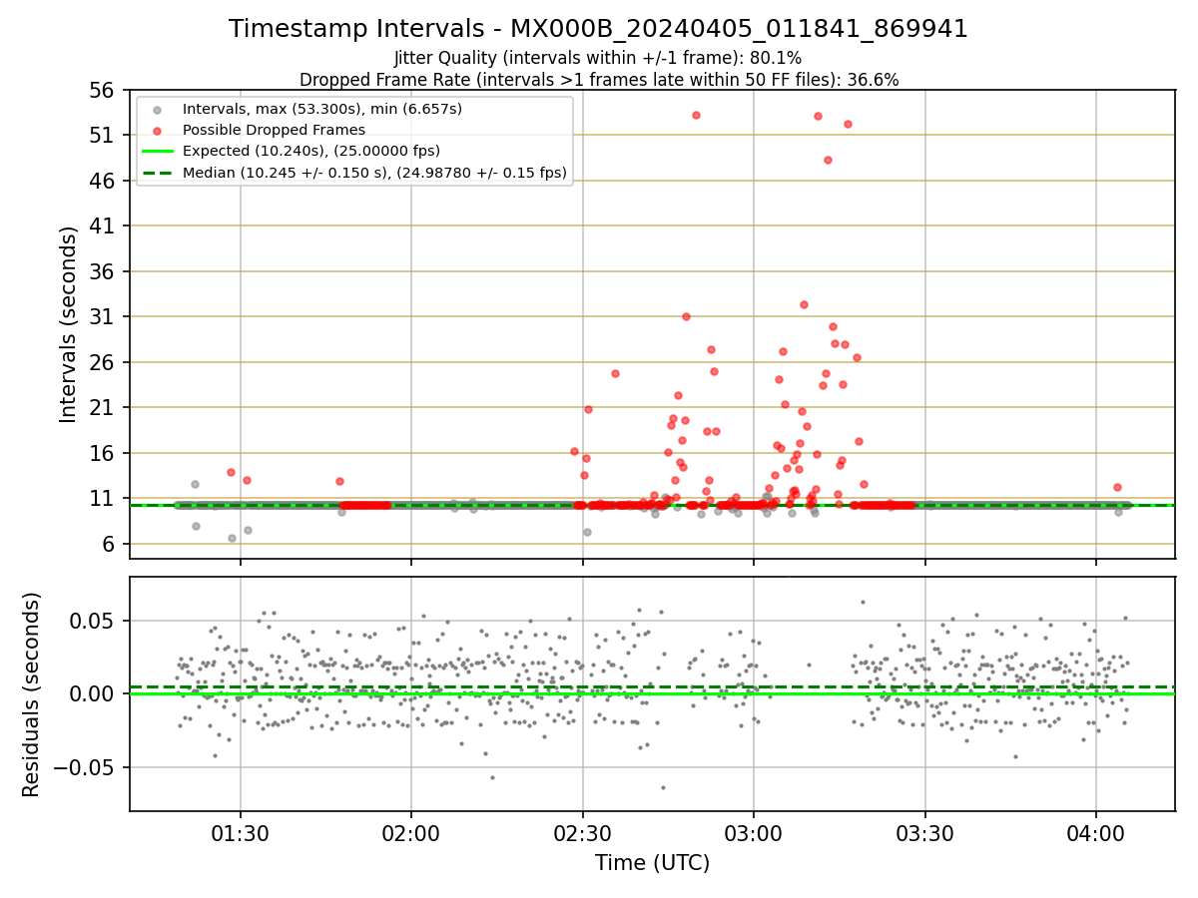
Task: Click the gray dot marker in the legend
Action: 157,109
